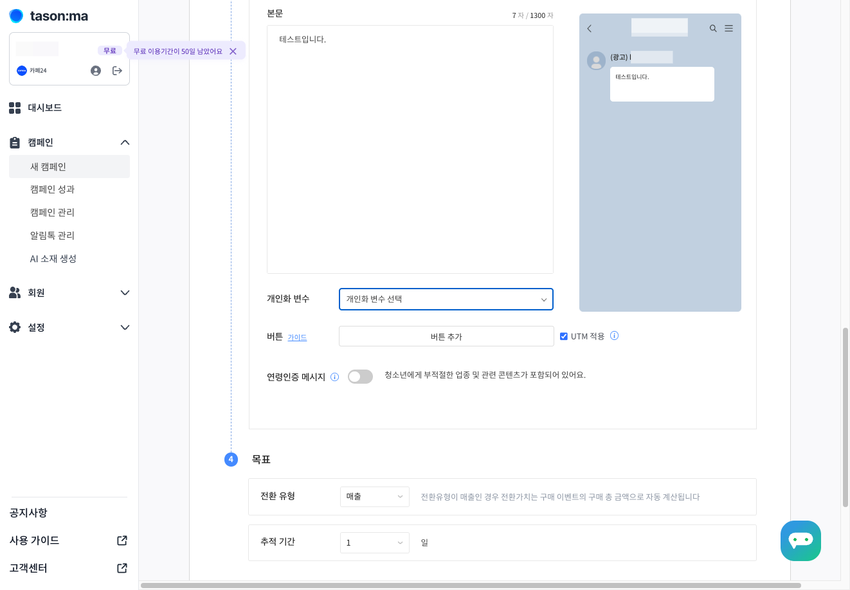Click the 대시보드 grid icon

point(15,108)
